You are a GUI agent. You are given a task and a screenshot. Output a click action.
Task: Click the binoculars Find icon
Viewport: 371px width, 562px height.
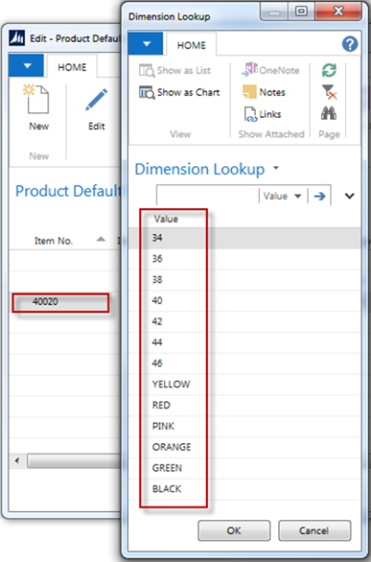328,113
